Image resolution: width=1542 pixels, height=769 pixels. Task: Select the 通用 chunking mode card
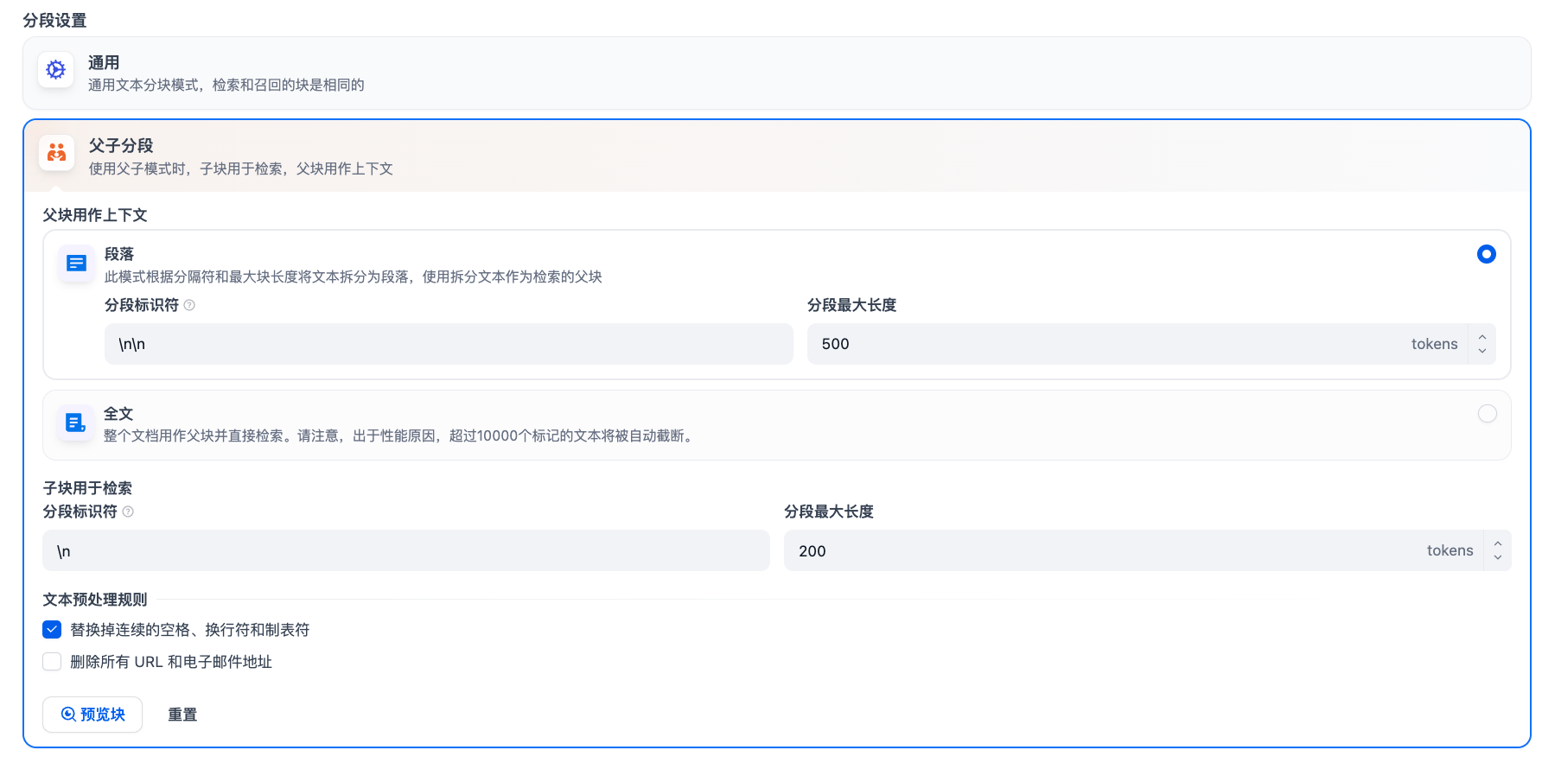pyautogui.click(x=777, y=73)
